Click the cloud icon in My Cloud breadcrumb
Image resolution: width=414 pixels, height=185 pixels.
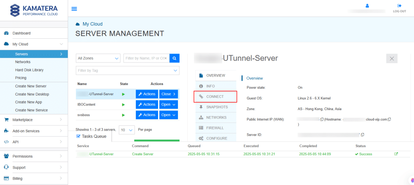[78, 24]
